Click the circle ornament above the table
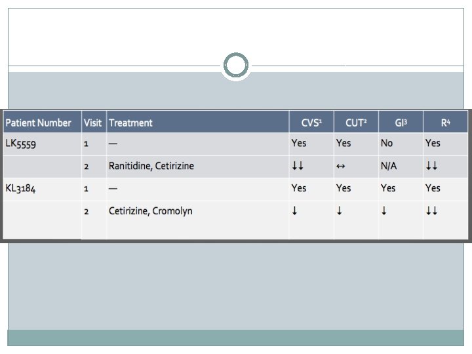Image resolution: width=472 pixels, height=354 pixels. click(236, 66)
